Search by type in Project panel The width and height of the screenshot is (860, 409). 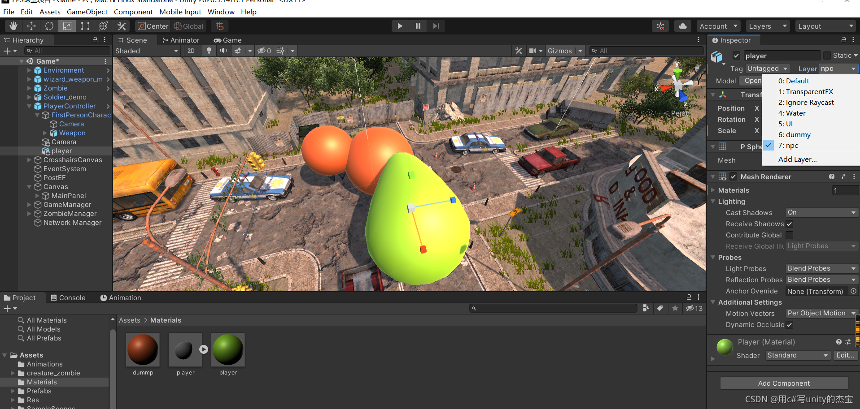(646, 308)
